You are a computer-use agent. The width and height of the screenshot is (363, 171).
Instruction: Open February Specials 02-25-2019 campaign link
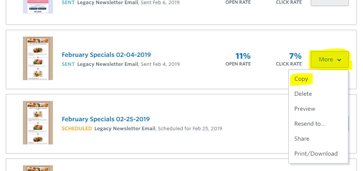105,119
